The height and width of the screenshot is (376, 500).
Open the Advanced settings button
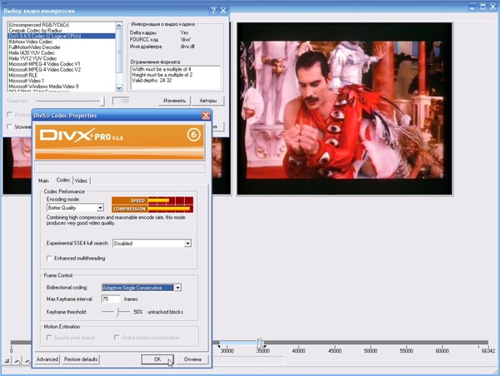pyautogui.click(x=47, y=359)
